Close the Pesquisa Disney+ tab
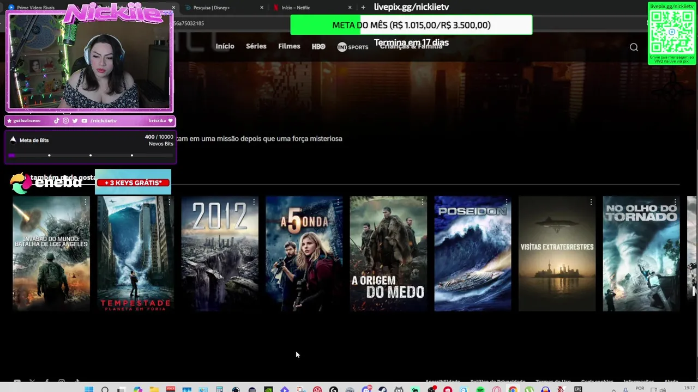This screenshot has height=392, width=698. tap(262, 8)
